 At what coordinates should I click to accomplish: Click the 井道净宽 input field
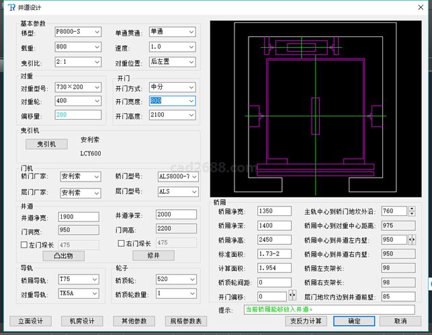coord(79,217)
